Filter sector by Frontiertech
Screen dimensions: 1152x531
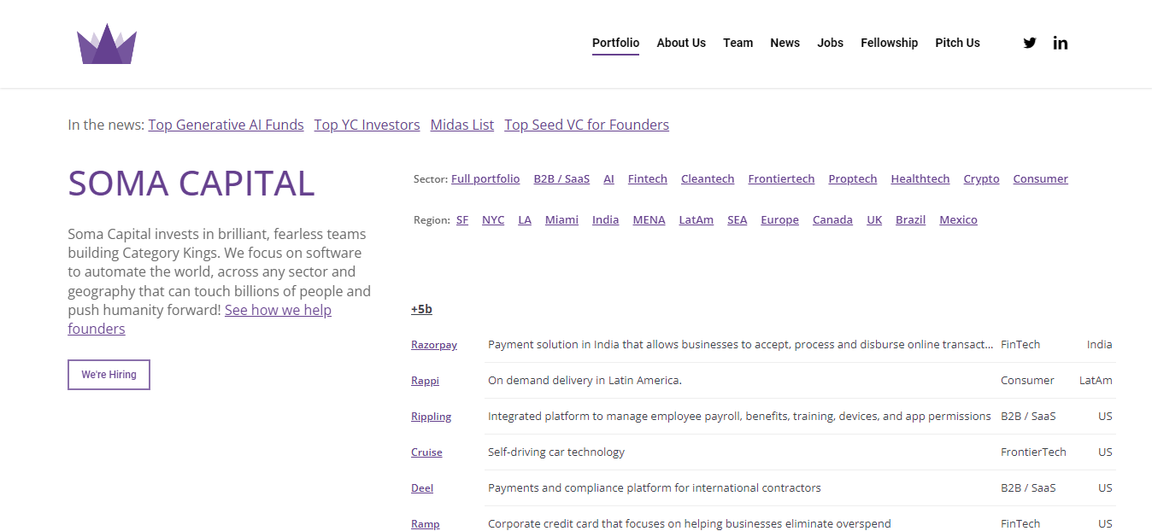pyautogui.click(x=782, y=179)
